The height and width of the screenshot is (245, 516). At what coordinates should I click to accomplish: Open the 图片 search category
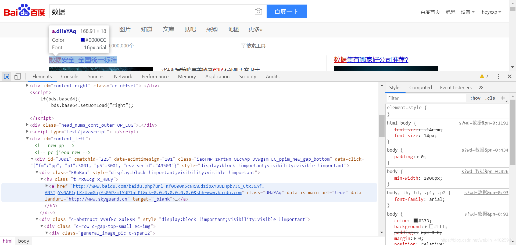(x=125, y=29)
